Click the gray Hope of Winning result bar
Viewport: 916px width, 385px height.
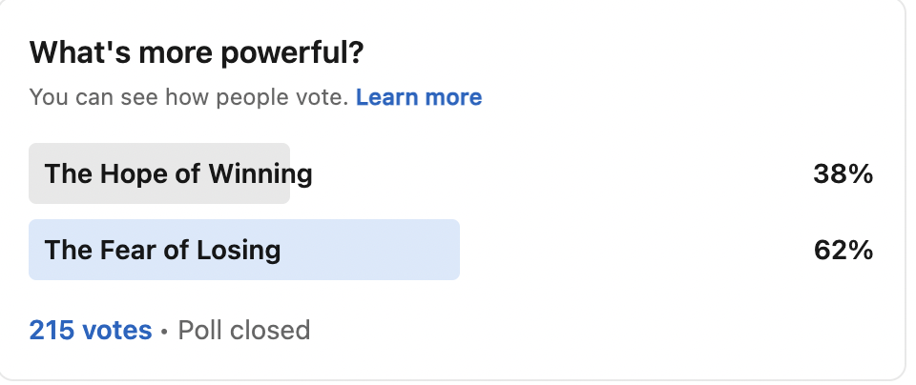click(x=159, y=173)
